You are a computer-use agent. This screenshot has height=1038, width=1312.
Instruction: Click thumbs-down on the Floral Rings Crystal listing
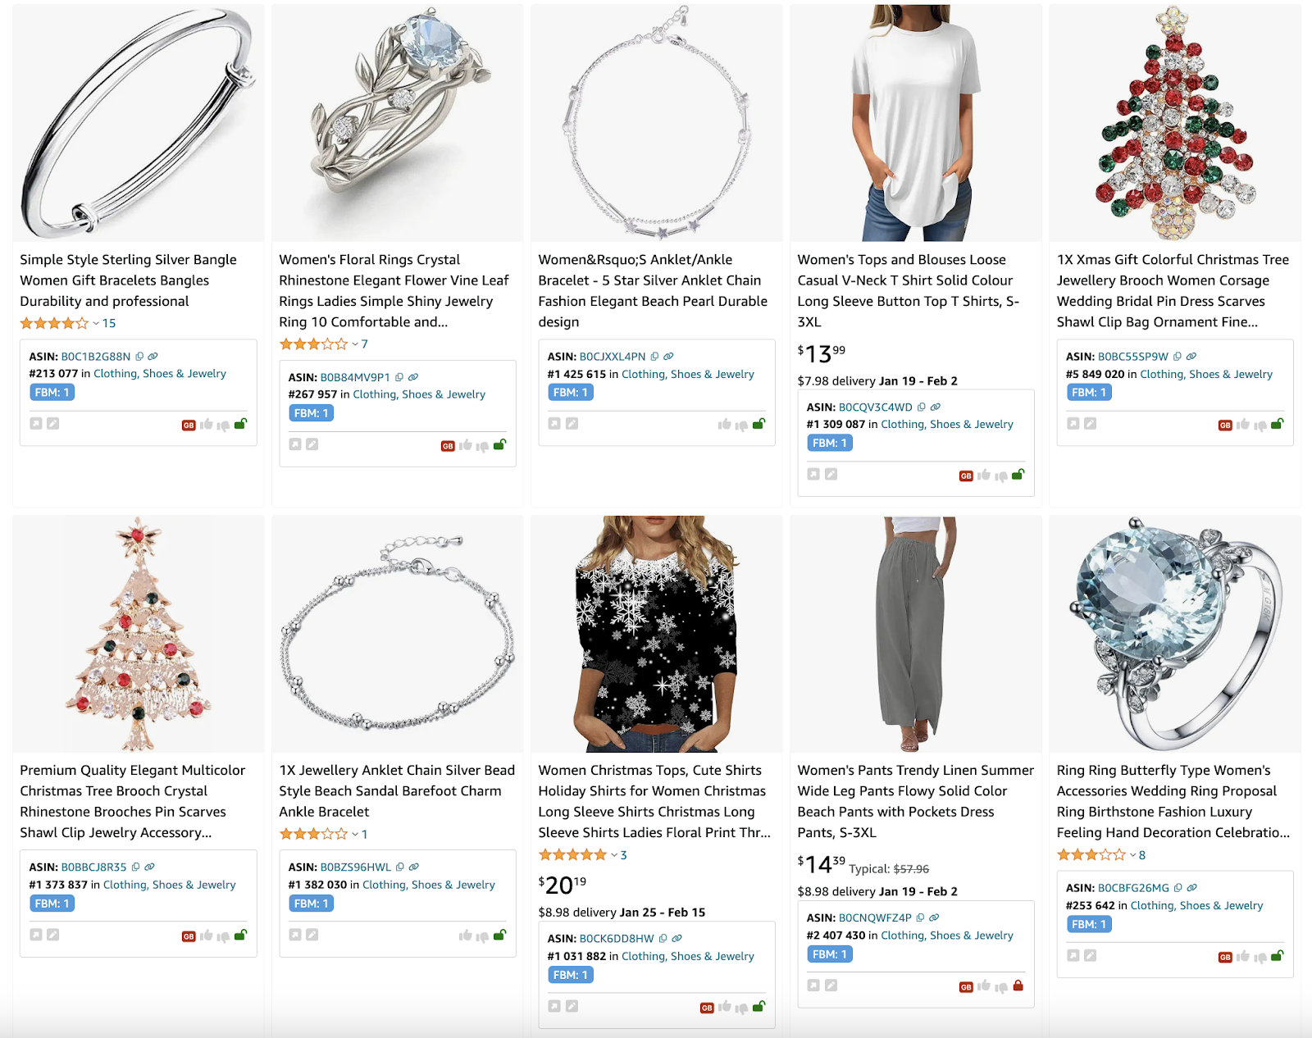(x=482, y=445)
